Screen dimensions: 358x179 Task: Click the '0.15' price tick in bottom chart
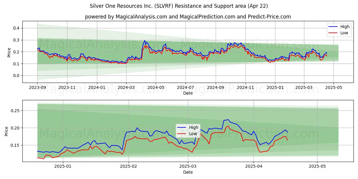(x=16, y=145)
